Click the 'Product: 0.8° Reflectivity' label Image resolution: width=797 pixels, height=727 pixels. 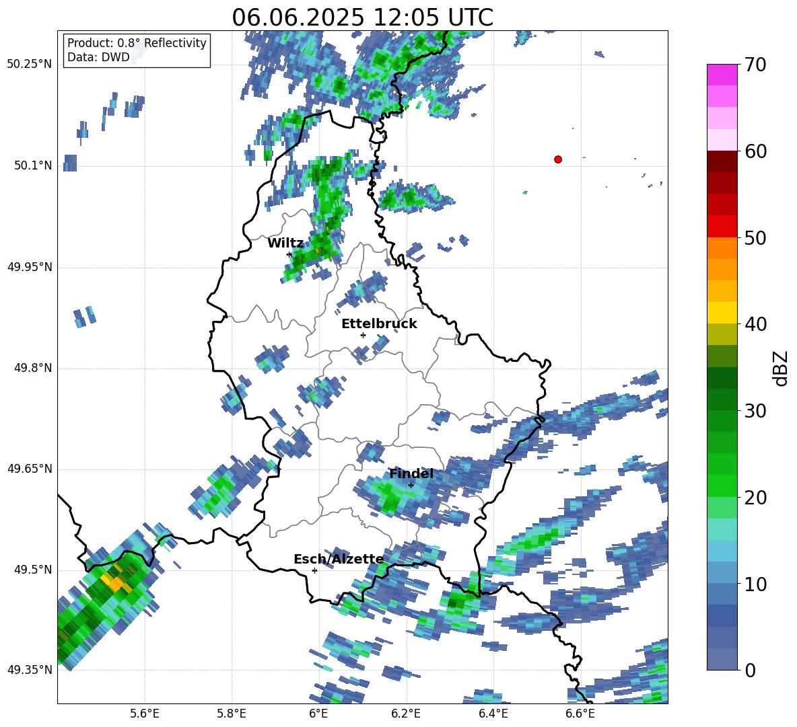(137, 43)
